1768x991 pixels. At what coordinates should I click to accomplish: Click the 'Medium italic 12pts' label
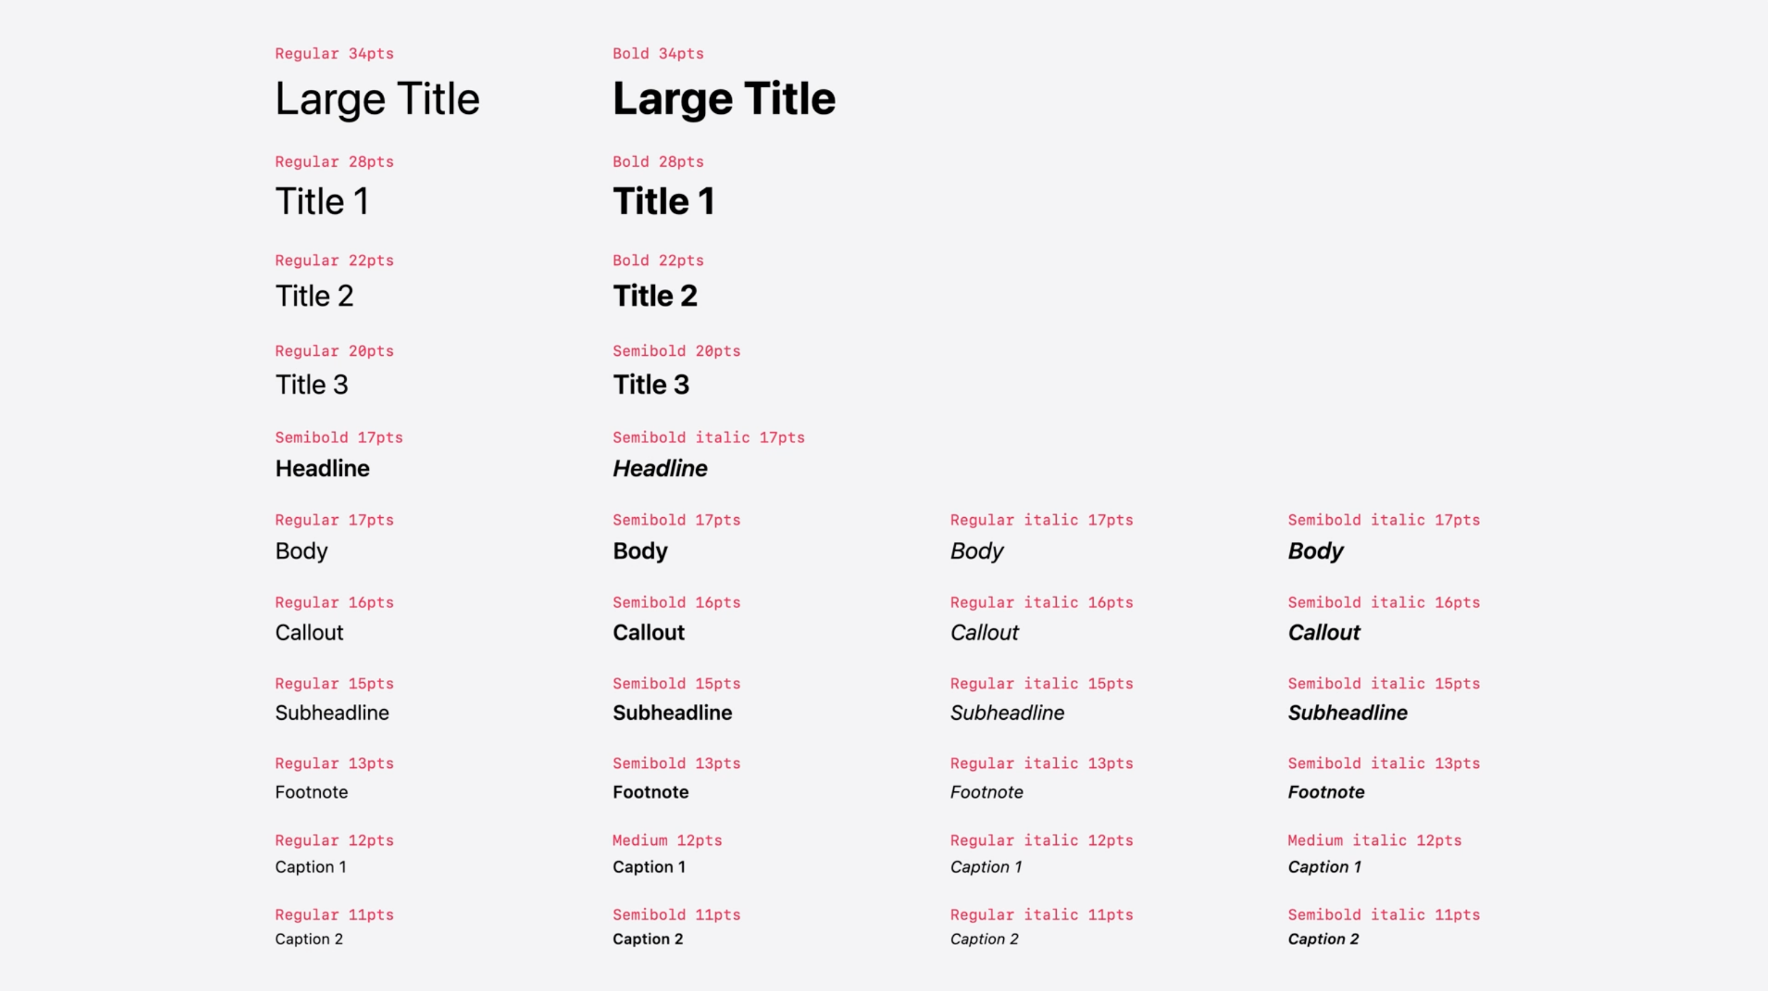1374,840
